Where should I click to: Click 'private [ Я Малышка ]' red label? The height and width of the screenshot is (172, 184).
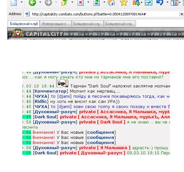(x=105, y=148)
